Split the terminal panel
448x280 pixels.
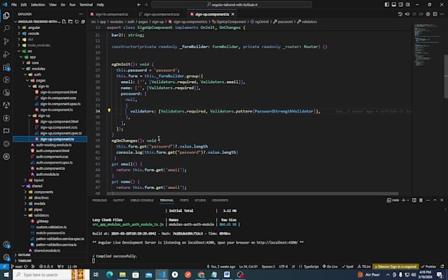click(414, 200)
